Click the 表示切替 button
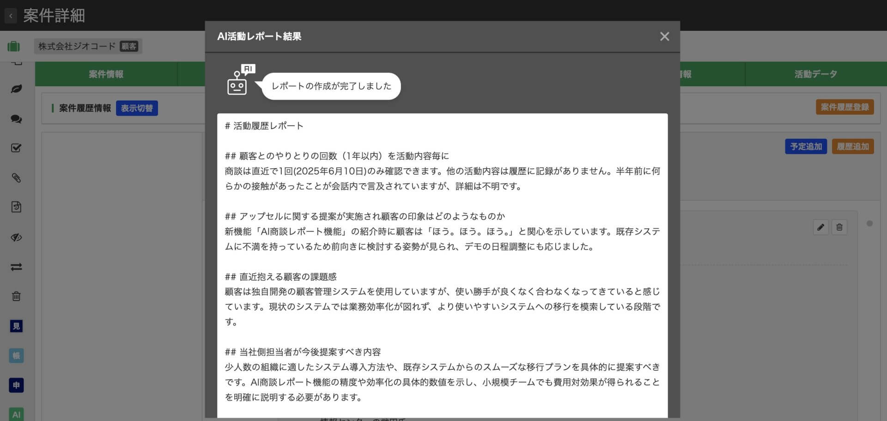Image resolution: width=887 pixels, height=421 pixels. [137, 108]
